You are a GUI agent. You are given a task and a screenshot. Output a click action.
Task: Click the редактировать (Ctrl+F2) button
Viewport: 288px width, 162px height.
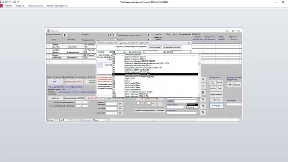pyautogui.click(x=74, y=98)
